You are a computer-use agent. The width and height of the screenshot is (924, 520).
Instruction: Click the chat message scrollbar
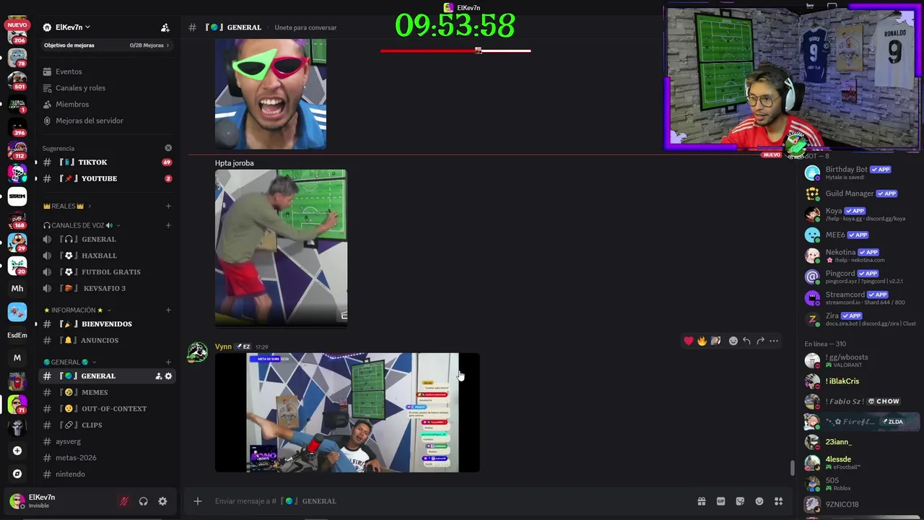792,468
